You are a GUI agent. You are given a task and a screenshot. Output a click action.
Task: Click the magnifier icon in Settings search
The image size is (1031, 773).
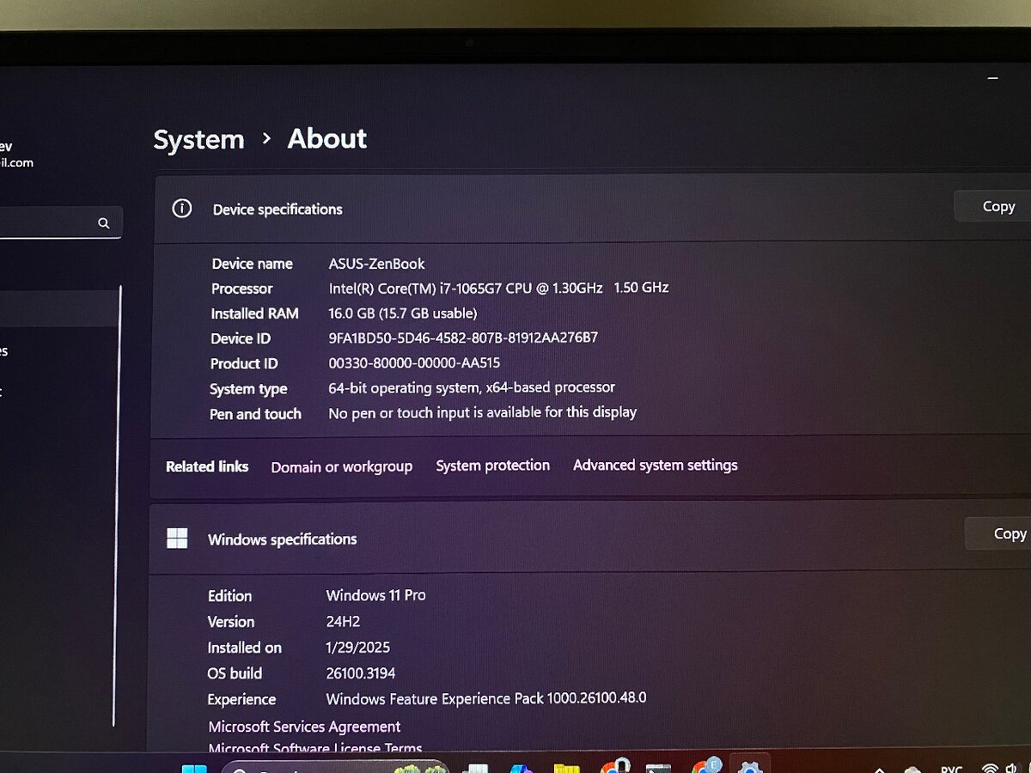point(103,222)
